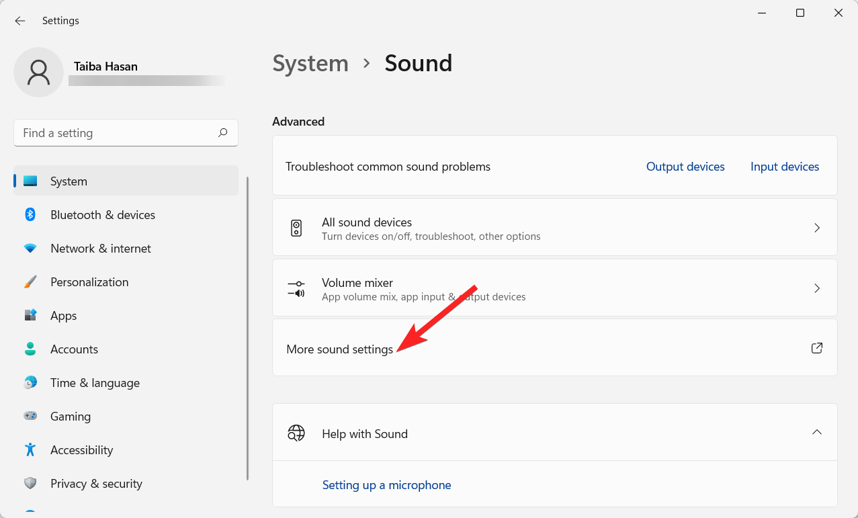Click the Help with Sound globe icon
Screen dimensions: 858x518
click(x=296, y=433)
